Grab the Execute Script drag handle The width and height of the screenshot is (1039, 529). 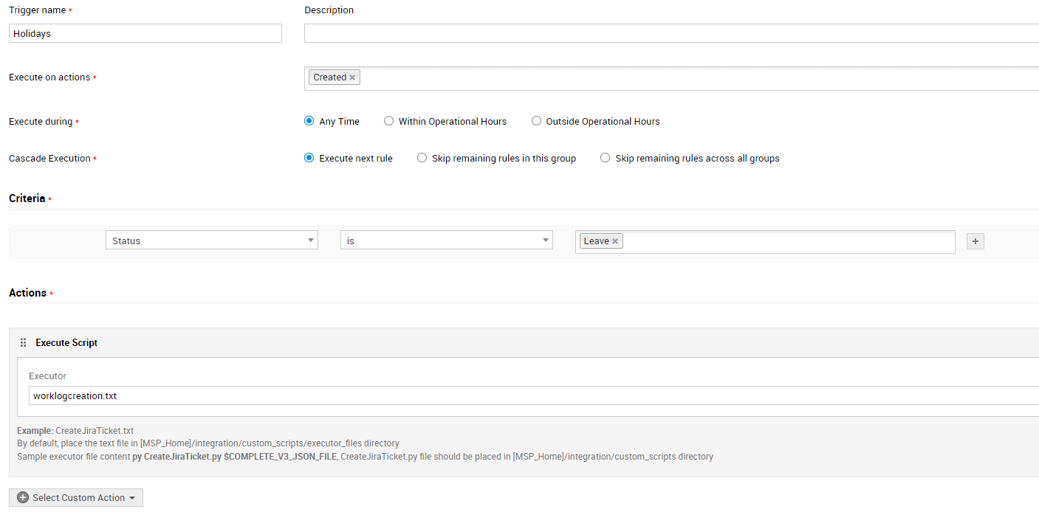23,343
